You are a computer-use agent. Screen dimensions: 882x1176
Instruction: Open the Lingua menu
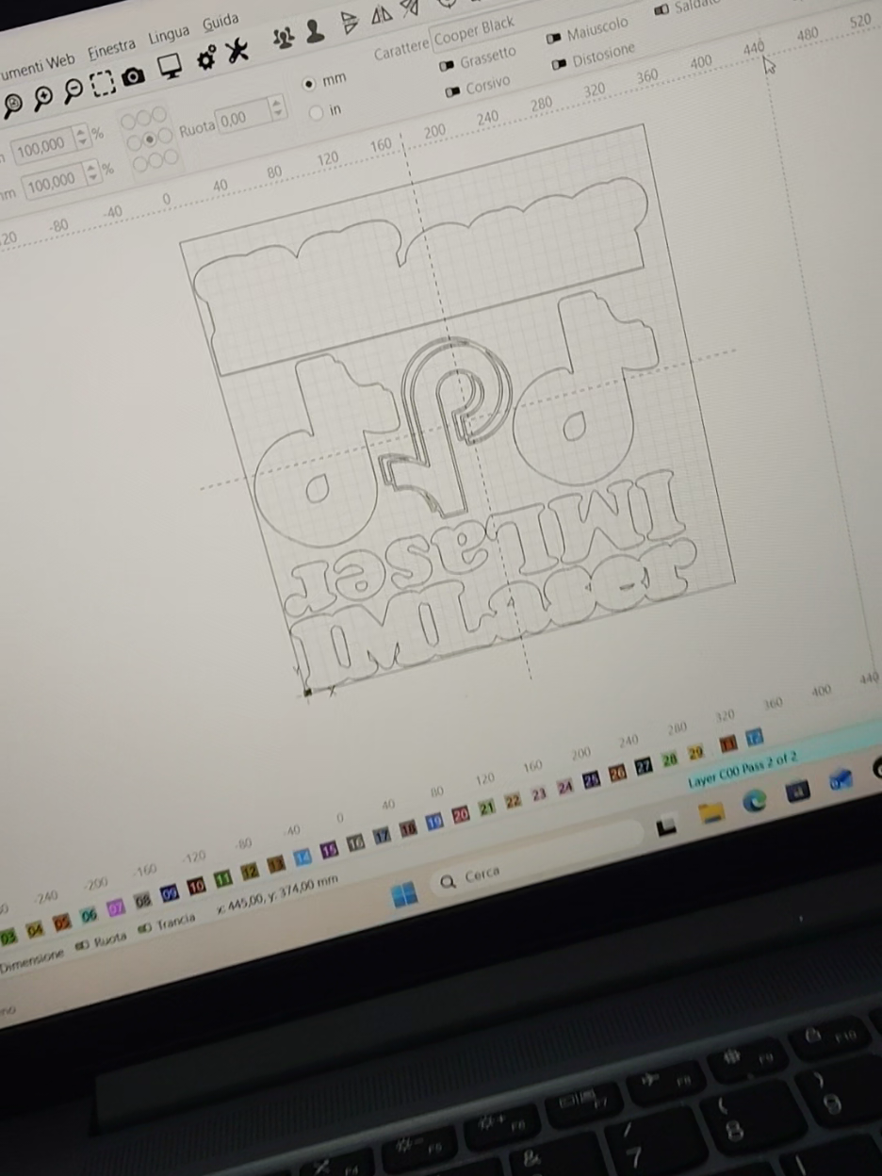pyautogui.click(x=169, y=35)
